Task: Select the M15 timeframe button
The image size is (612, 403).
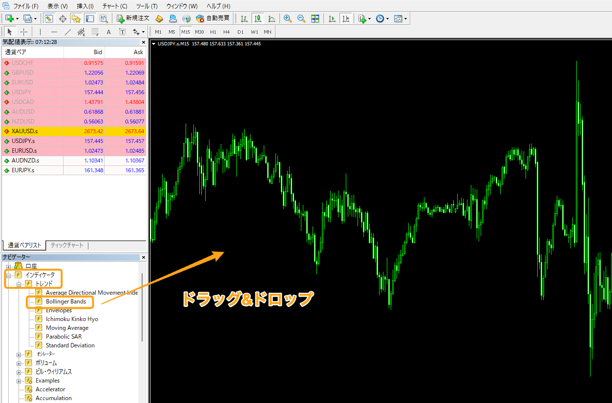Action: (186, 32)
